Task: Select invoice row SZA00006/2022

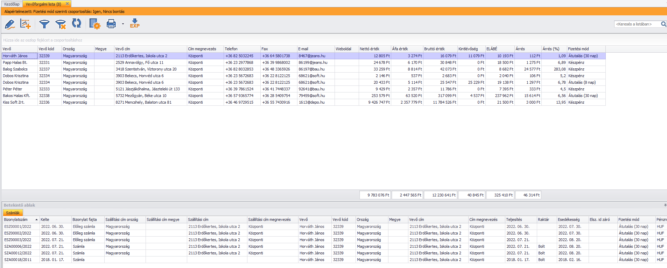Action: [334, 246]
